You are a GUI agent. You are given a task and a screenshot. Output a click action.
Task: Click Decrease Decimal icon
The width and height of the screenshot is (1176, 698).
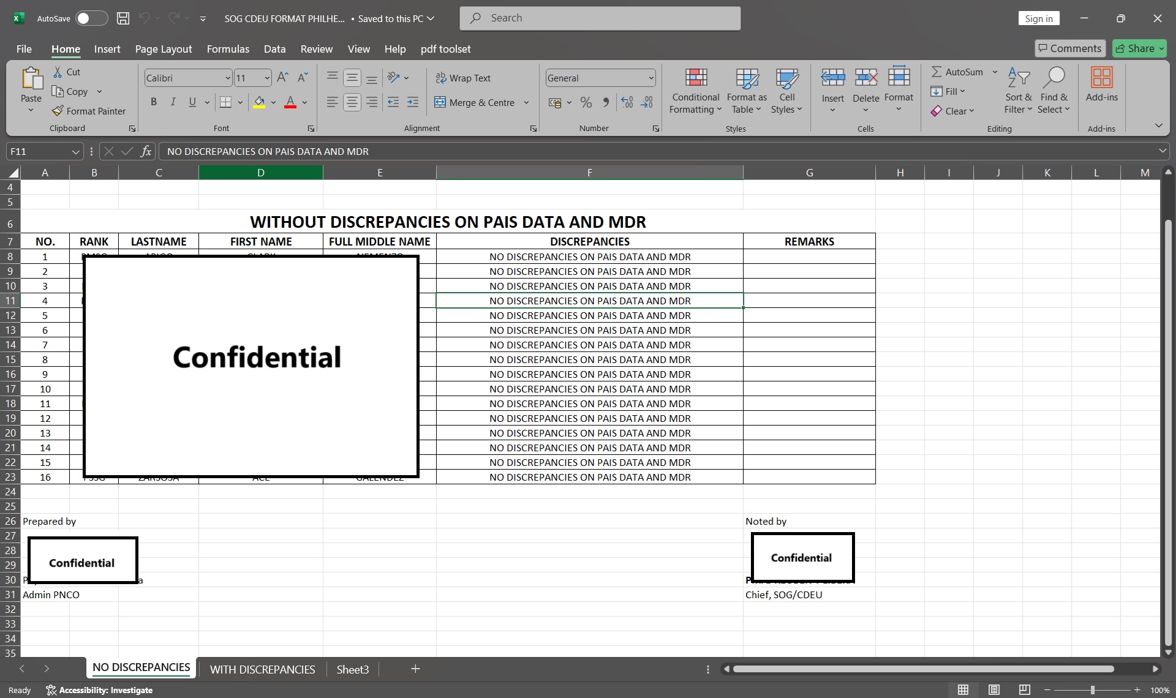[647, 102]
